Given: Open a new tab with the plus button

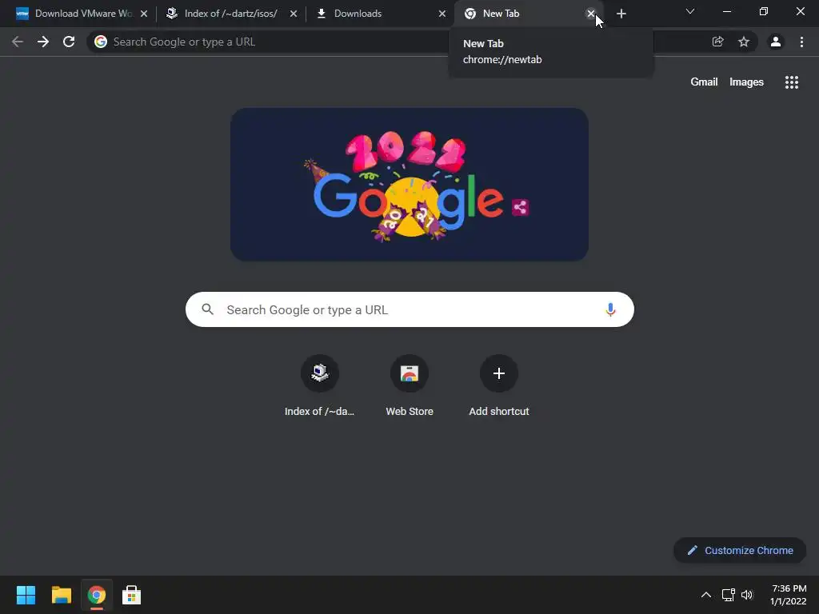Looking at the screenshot, I should (621, 14).
